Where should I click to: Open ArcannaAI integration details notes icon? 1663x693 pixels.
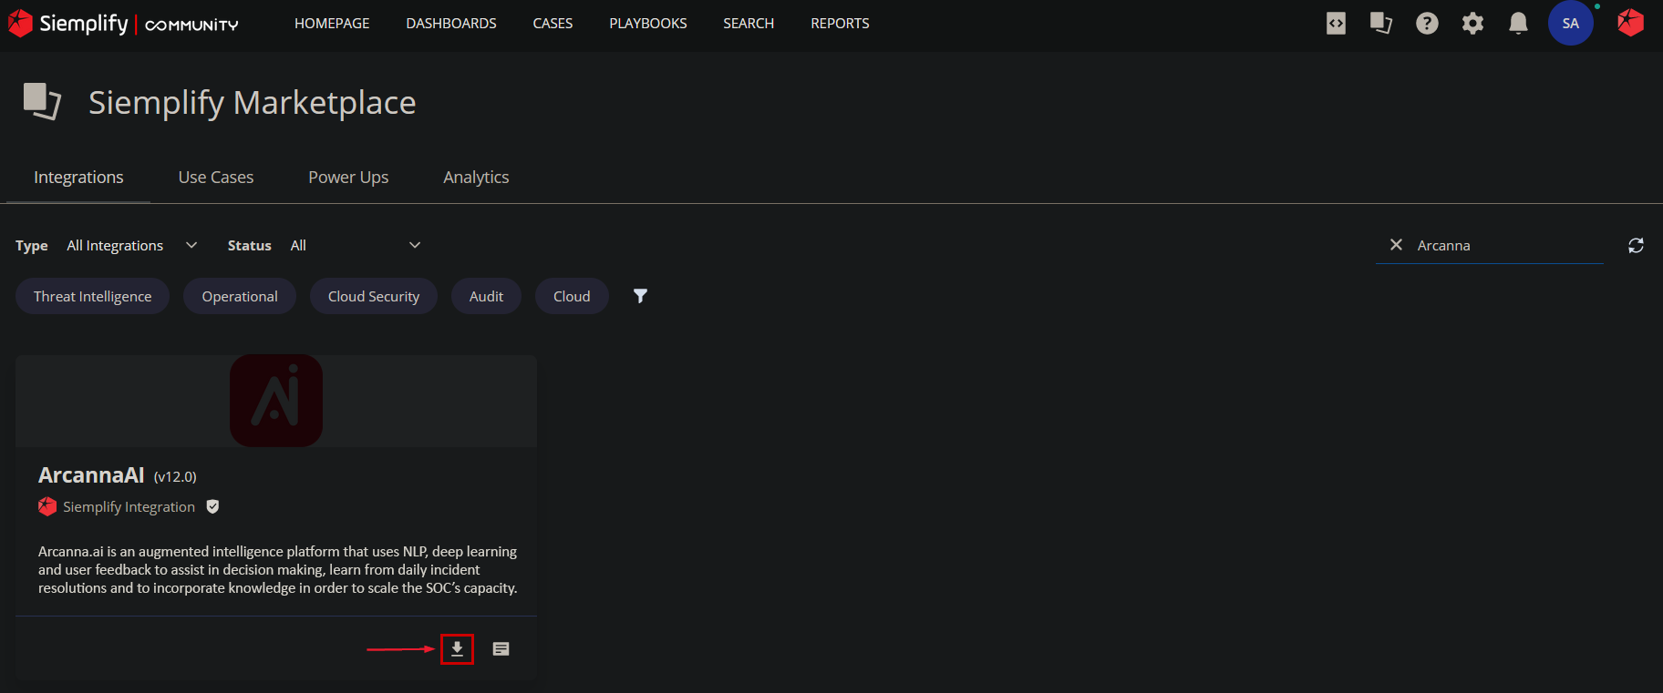(x=501, y=649)
